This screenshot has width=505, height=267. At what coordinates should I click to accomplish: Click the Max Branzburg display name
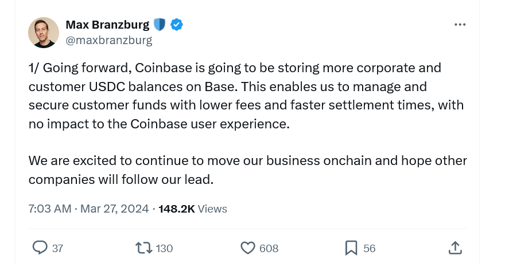[x=107, y=25]
